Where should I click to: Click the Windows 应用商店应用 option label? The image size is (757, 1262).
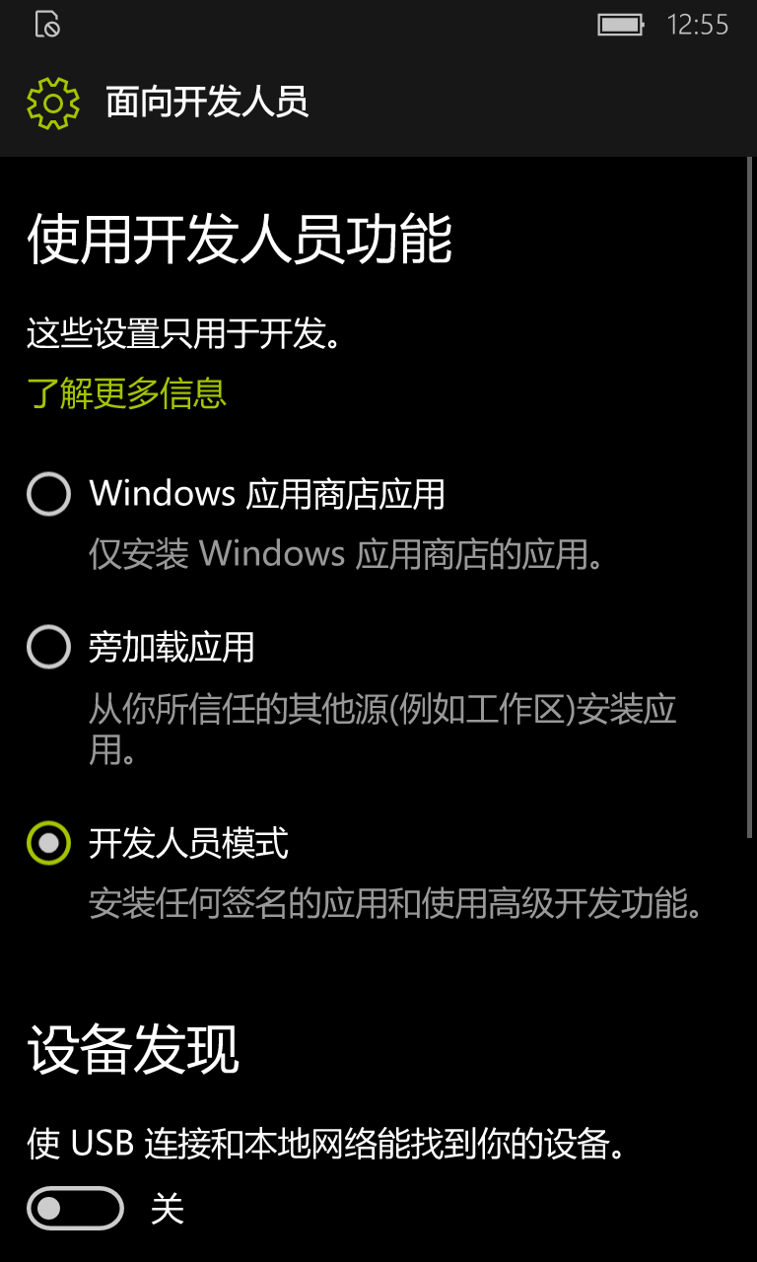pos(267,494)
